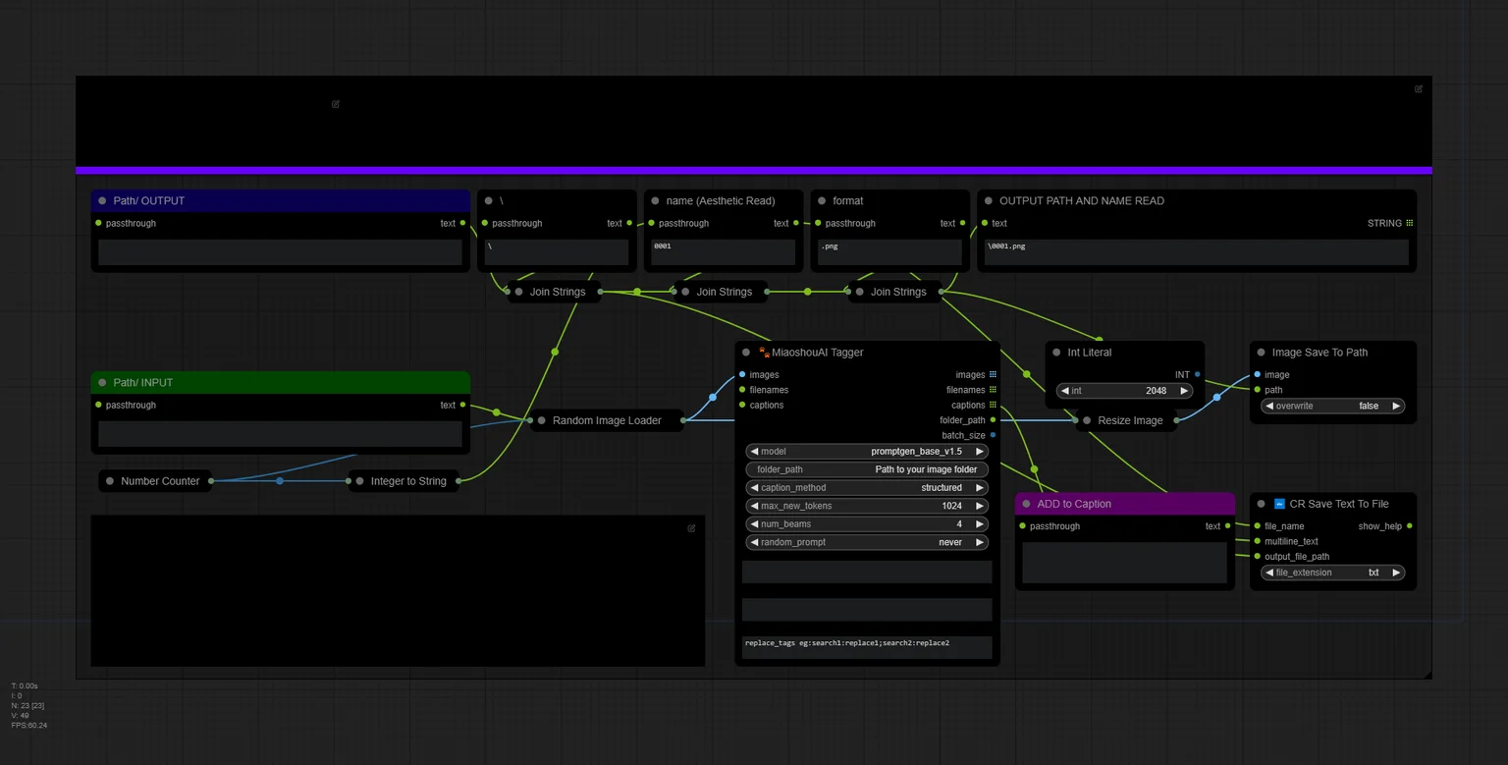1508x765 pixels.
Task: Click the show_help output port
Action: click(x=1409, y=526)
